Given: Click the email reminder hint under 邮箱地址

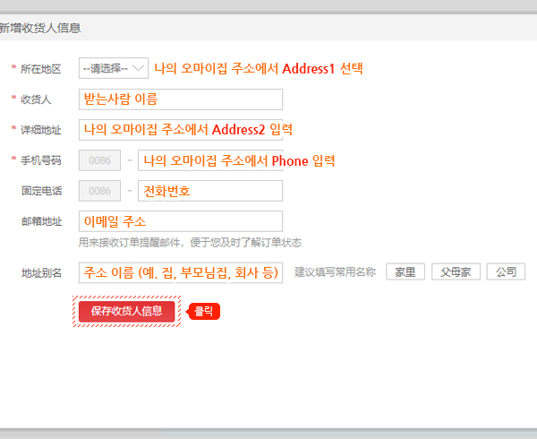Looking at the screenshot, I should point(189,242).
